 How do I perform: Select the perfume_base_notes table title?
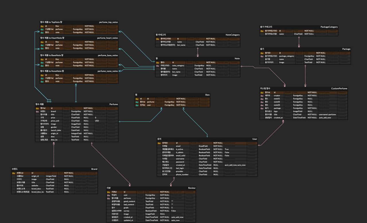click(108, 55)
